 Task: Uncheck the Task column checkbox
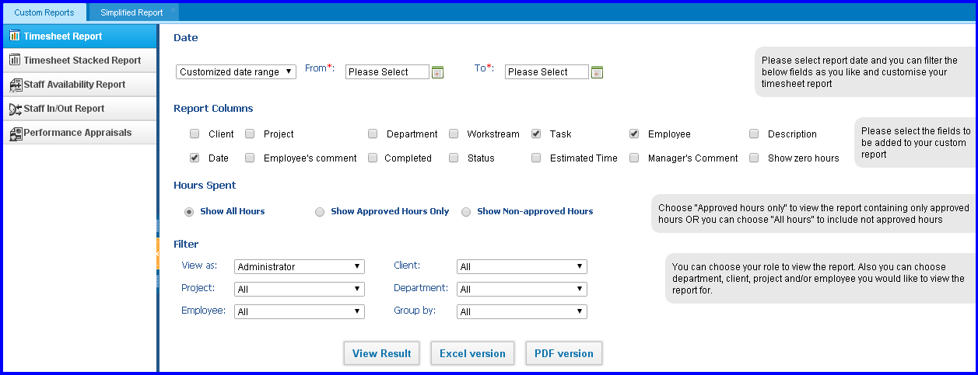[536, 134]
